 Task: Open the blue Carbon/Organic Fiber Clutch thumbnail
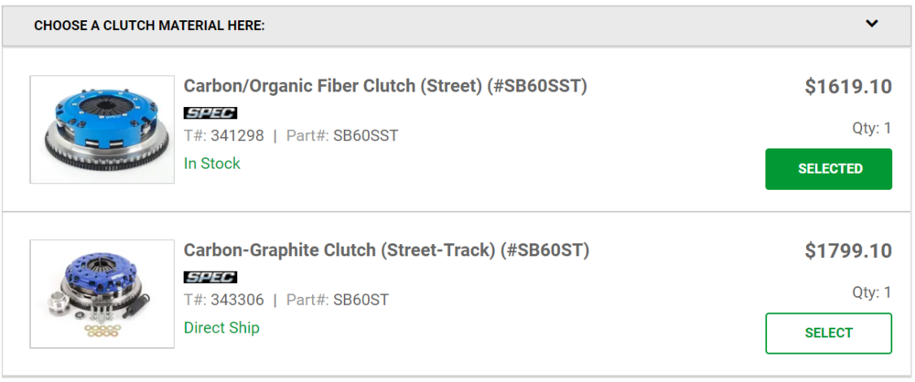point(102,130)
